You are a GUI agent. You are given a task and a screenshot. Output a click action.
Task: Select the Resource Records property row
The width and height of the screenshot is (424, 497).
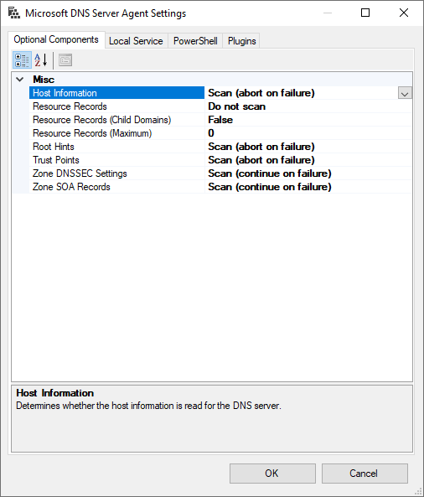point(213,106)
